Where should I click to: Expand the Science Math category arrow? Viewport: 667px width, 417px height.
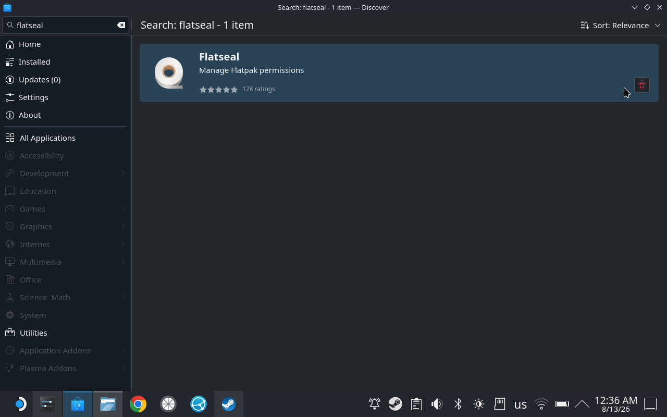(x=123, y=298)
